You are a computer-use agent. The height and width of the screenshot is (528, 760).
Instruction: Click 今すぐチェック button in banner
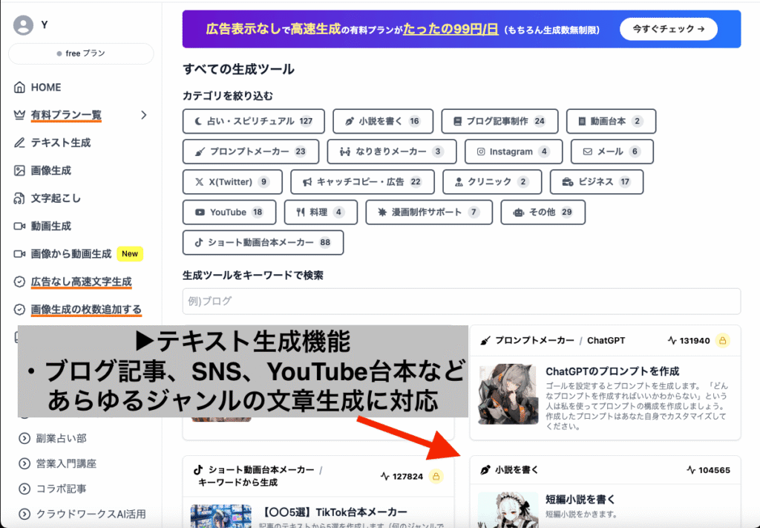[669, 29]
